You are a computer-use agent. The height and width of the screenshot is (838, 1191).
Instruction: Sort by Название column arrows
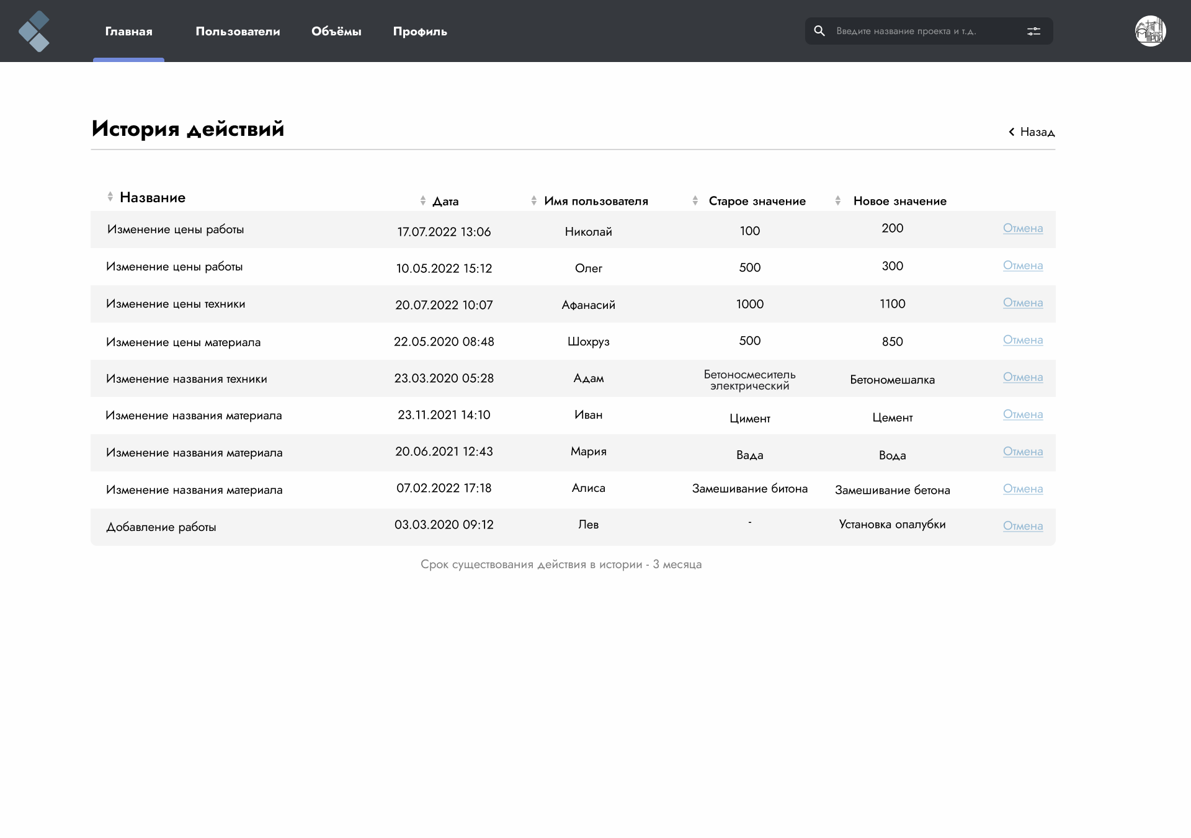[110, 197]
